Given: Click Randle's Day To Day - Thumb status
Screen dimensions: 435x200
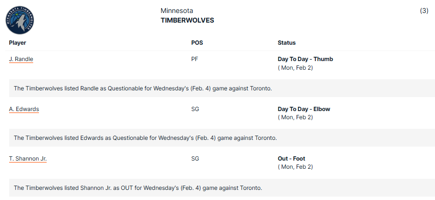Looking at the screenshot, I should coord(305,59).
